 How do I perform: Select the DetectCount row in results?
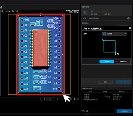coord(107,98)
